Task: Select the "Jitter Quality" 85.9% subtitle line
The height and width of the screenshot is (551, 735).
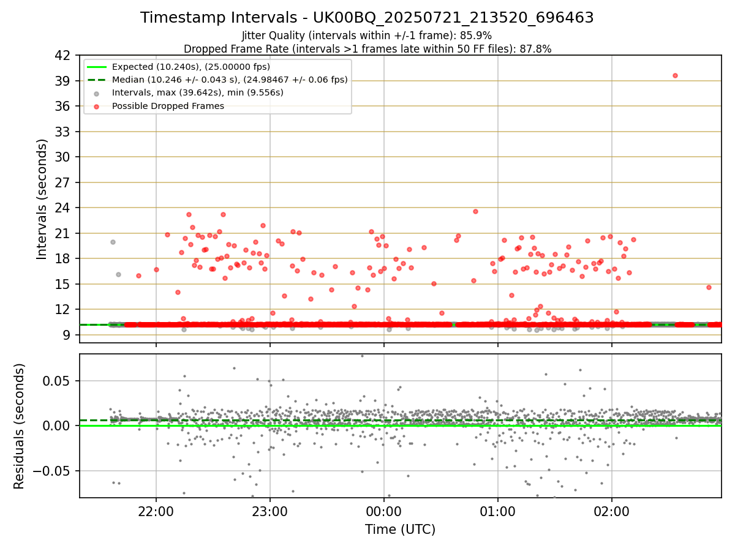Action: click(367, 36)
